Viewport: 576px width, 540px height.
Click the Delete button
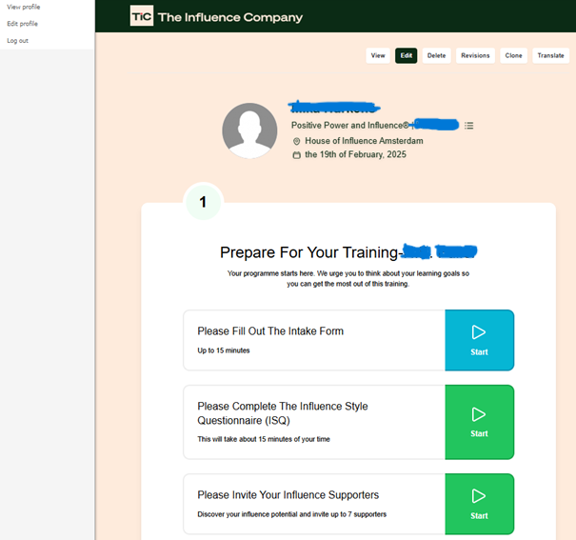(x=436, y=55)
